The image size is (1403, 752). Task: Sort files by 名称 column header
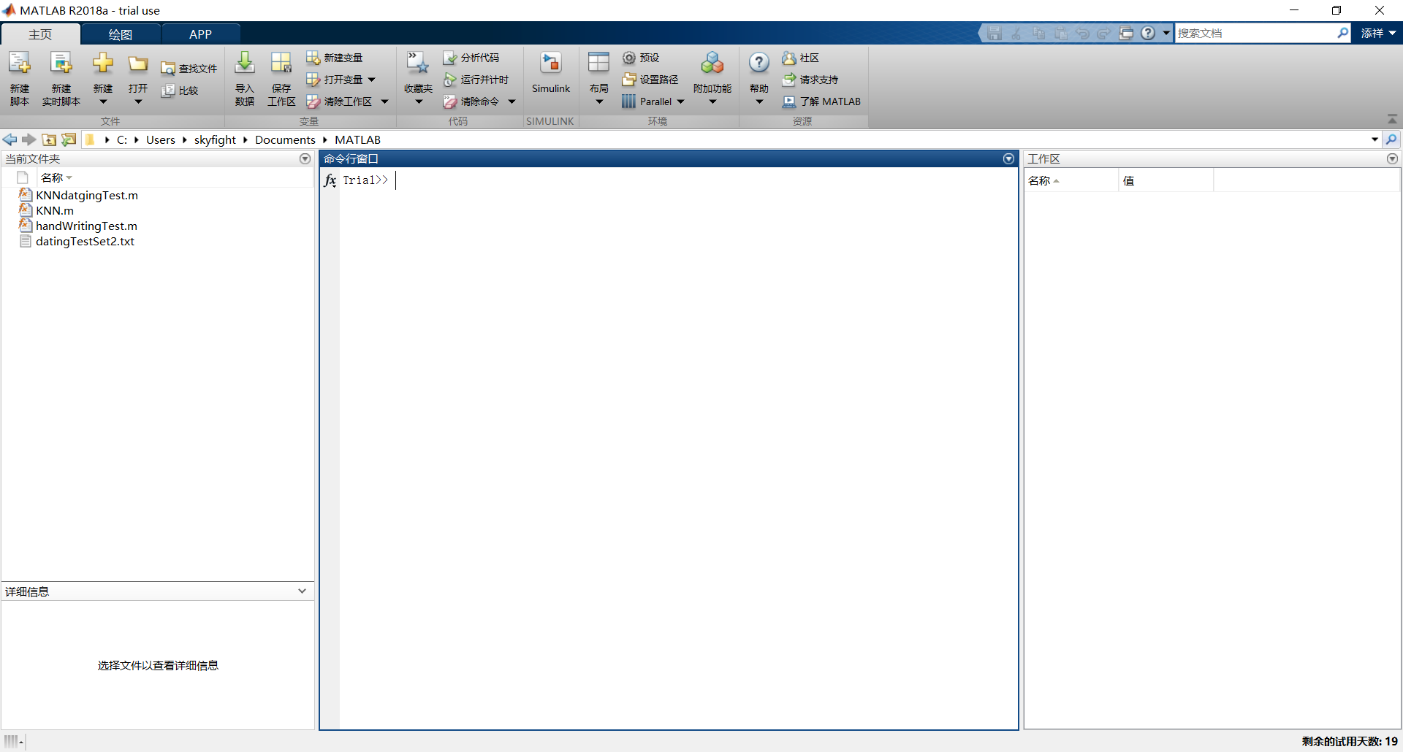pyautogui.click(x=175, y=177)
